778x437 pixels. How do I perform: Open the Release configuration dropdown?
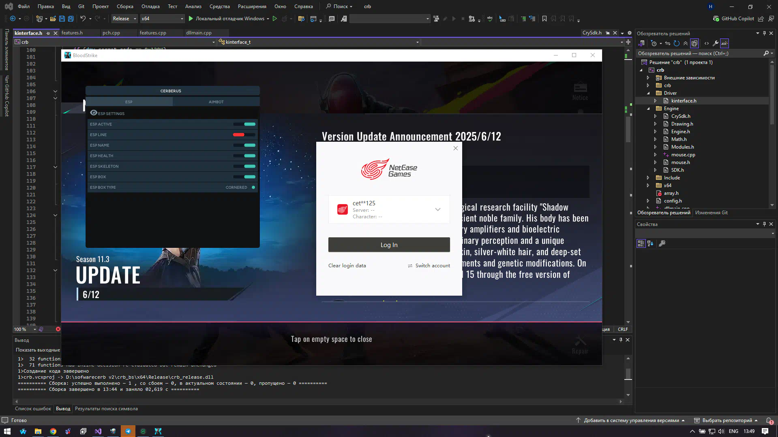(x=124, y=19)
